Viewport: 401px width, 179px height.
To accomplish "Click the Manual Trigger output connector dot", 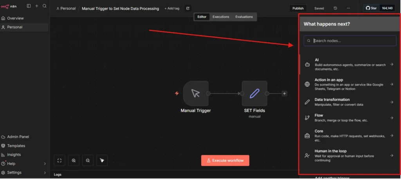I will [208, 94].
